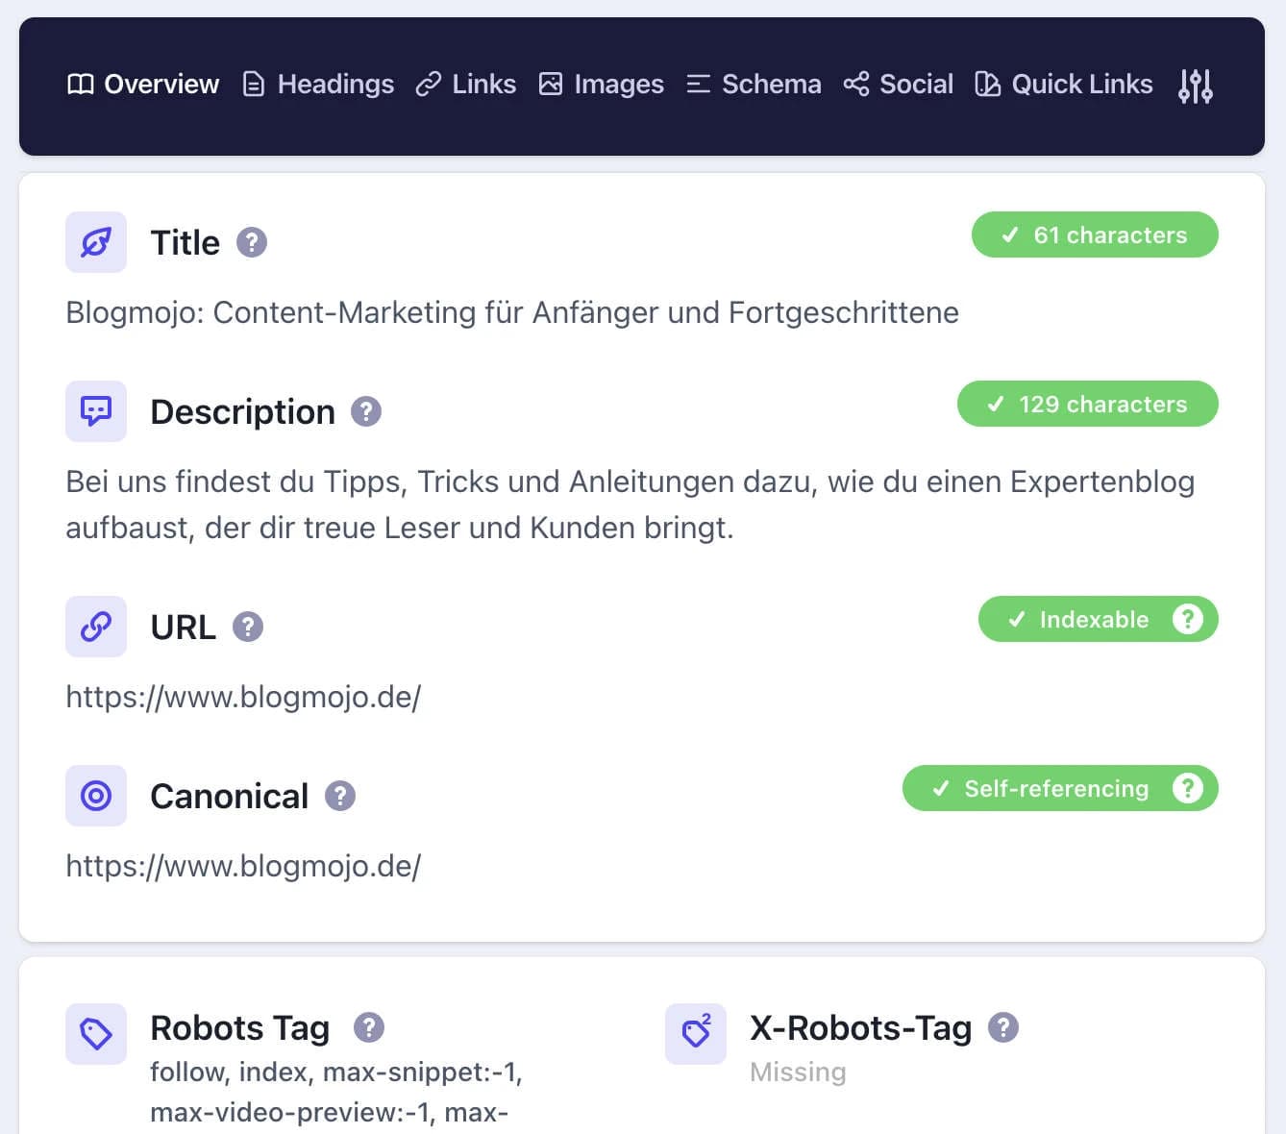This screenshot has height=1134, width=1286.
Task: Click the Canonical help question mark
Action: pyautogui.click(x=340, y=796)
